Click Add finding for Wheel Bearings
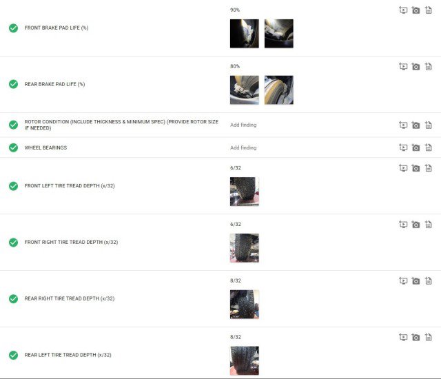Viewport: 441px width, 379px height. [x=243, y=147]
